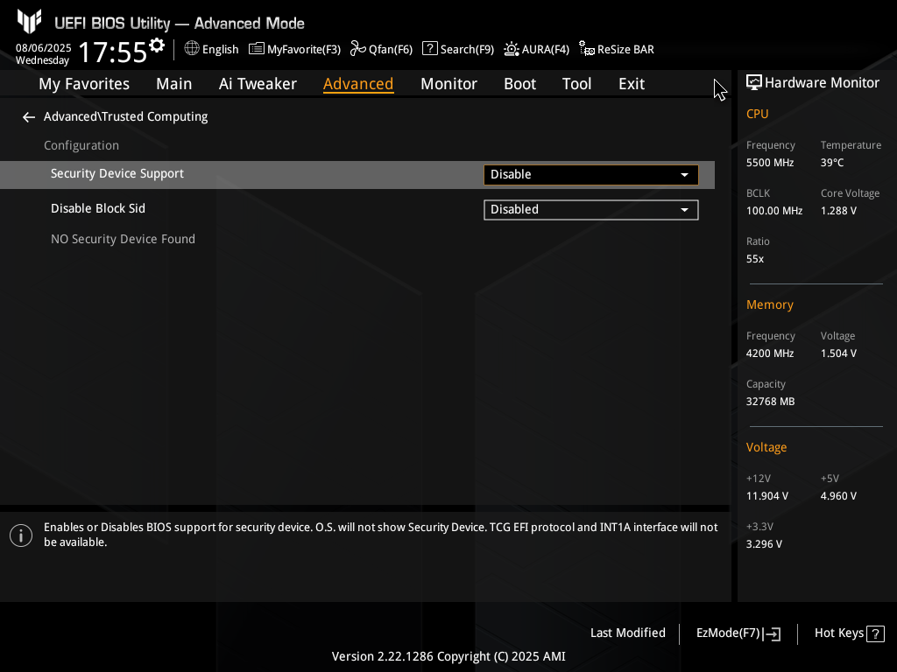Click arrow of Disable Block Sid combo

(684, 210)
